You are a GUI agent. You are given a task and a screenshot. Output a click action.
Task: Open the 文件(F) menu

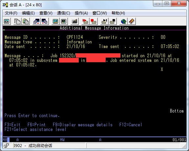[11, 13]
